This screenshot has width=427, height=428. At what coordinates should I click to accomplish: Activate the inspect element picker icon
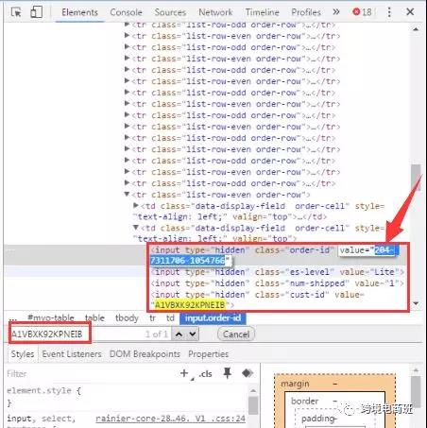pyautogui.click(x=16, y=12)
